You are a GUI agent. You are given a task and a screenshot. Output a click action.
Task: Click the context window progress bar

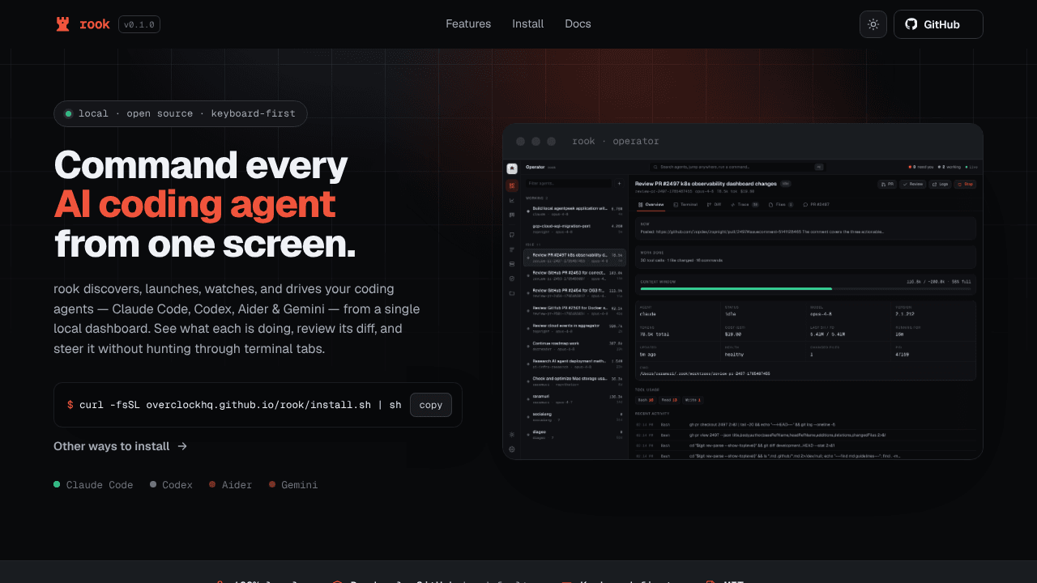point(806,288)
